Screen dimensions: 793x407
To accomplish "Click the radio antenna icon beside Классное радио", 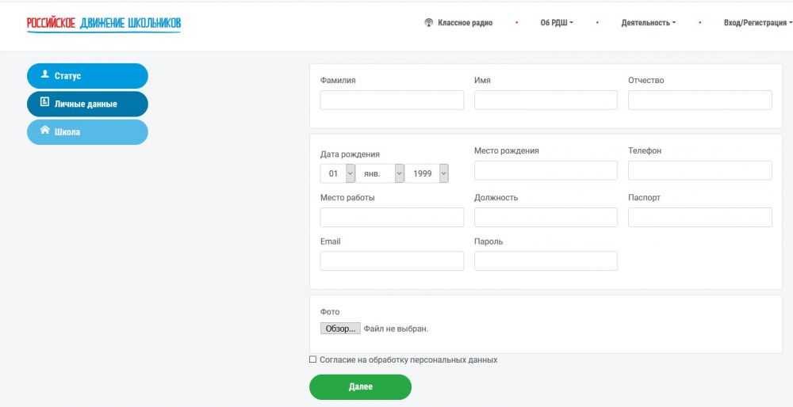I will tap(429, 23).
